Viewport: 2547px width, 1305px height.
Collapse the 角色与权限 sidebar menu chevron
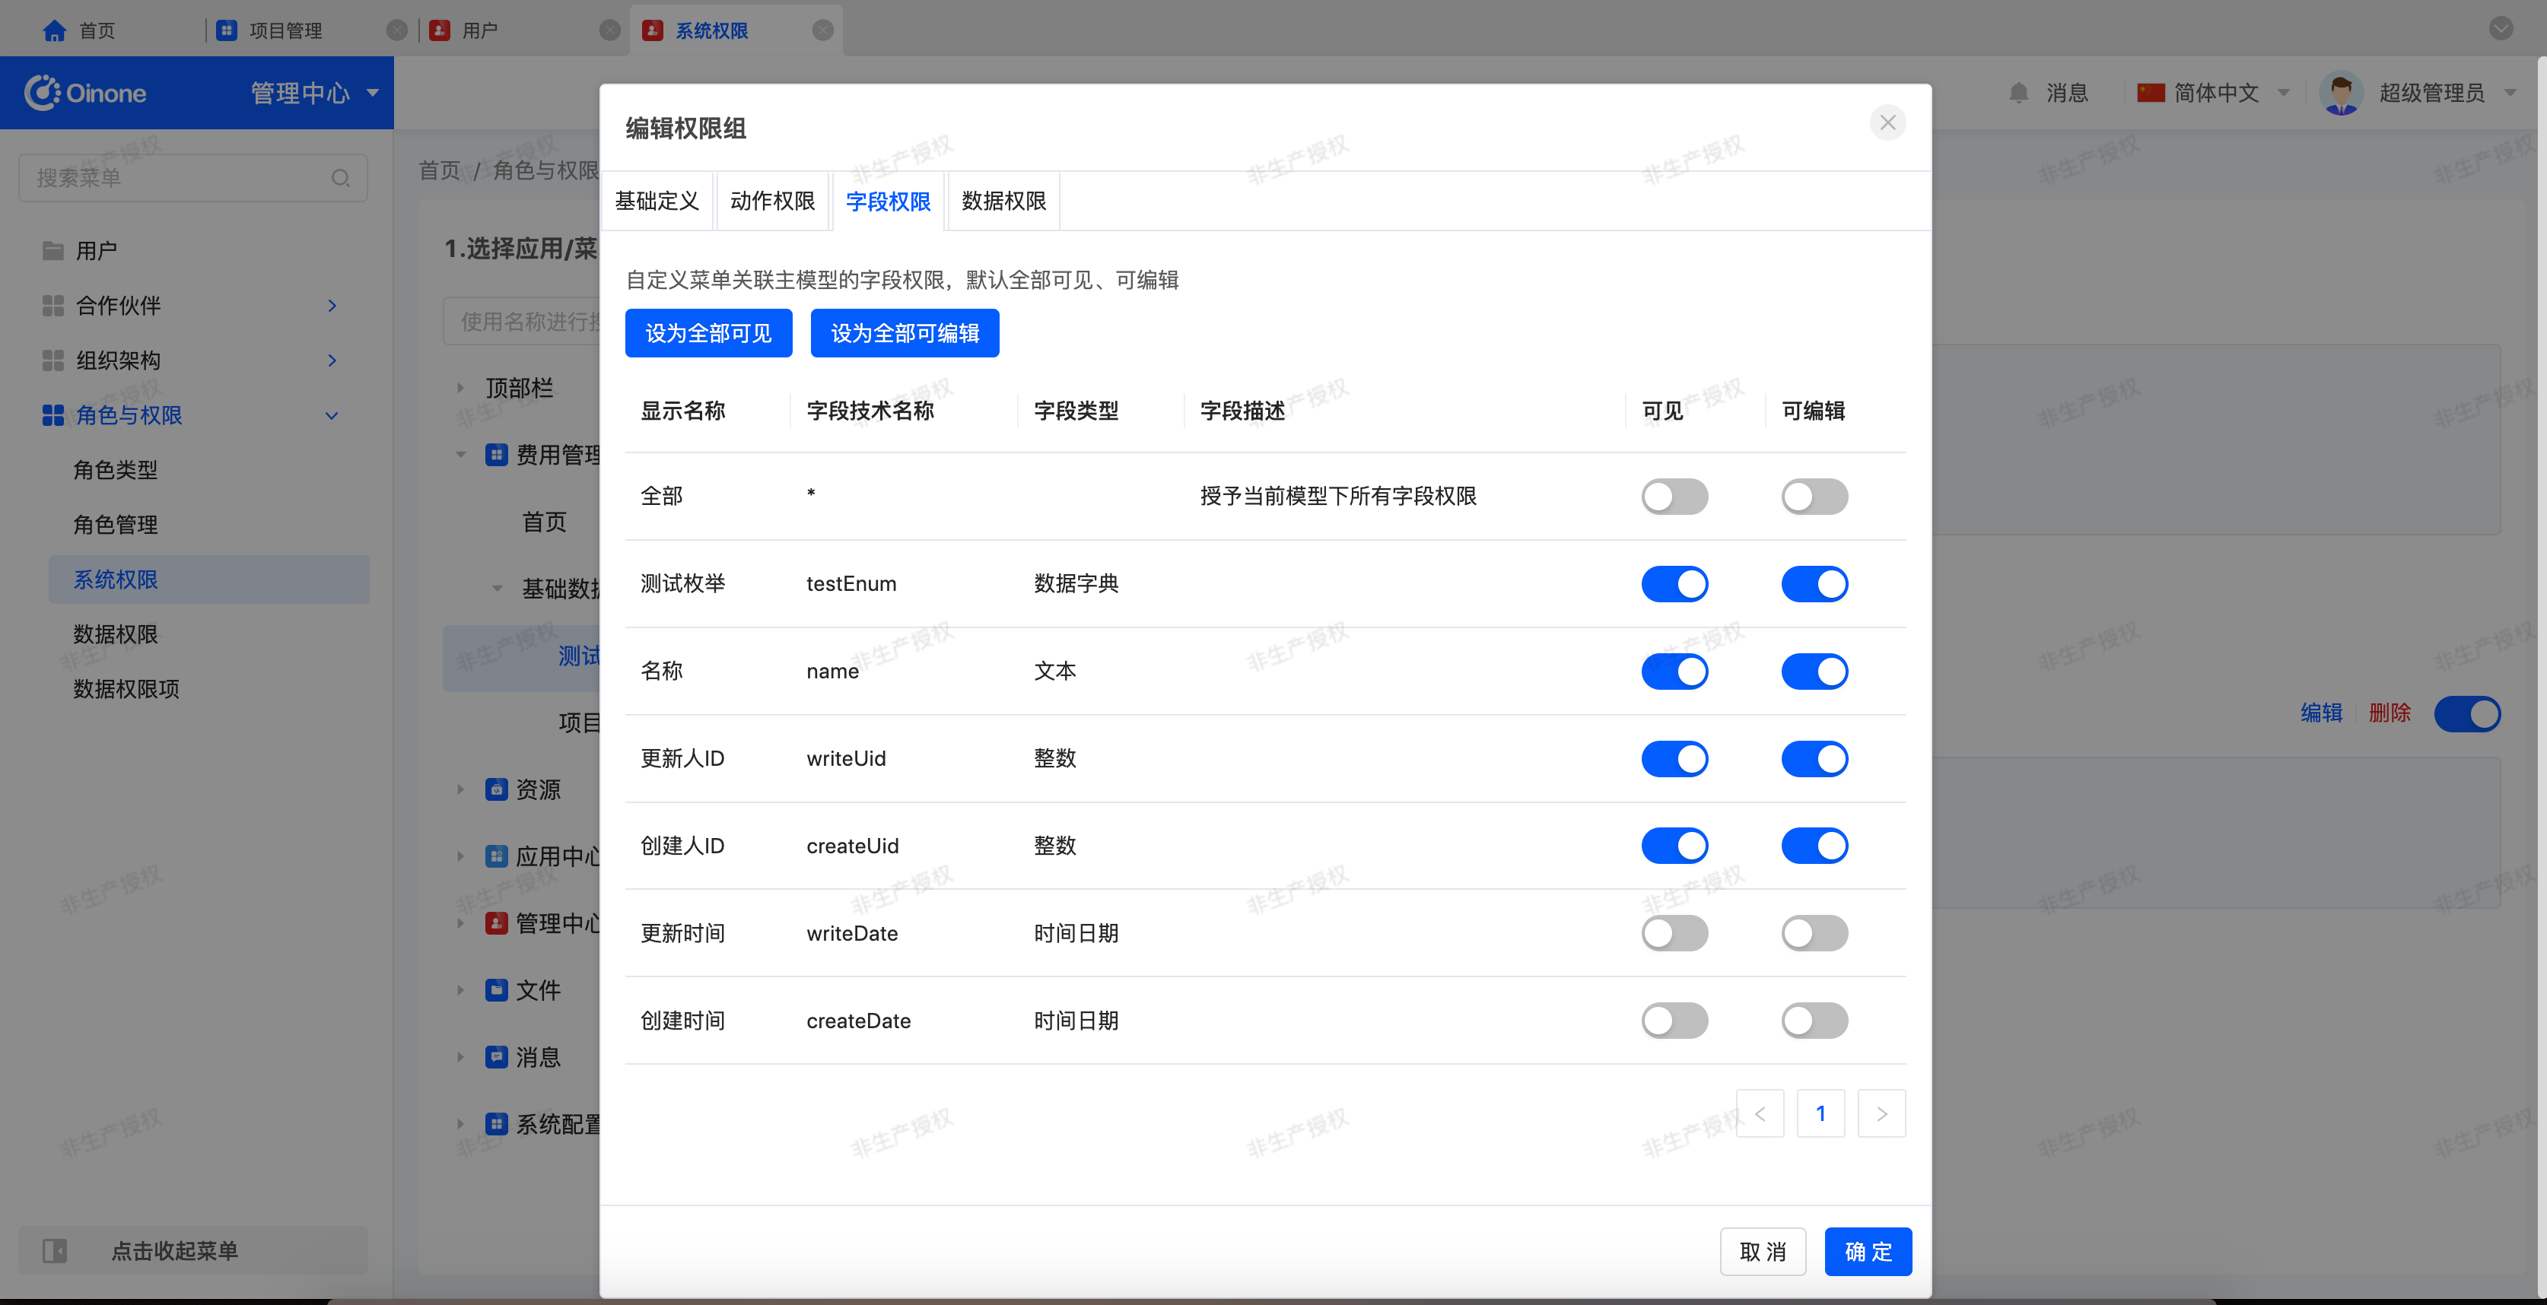tap(332, 416)
